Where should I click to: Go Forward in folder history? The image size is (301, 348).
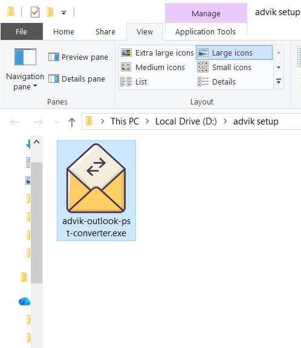(x=38, y=122)
